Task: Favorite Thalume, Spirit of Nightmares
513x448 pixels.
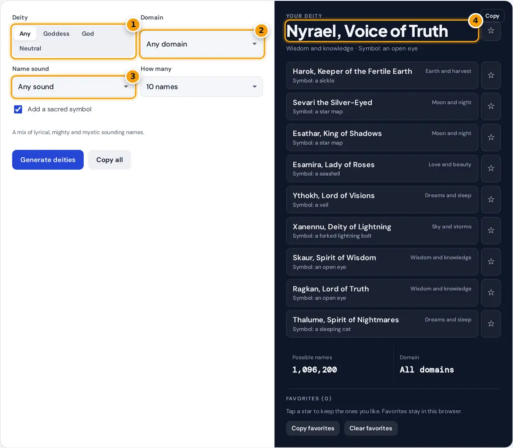Action: click(491, 324)
